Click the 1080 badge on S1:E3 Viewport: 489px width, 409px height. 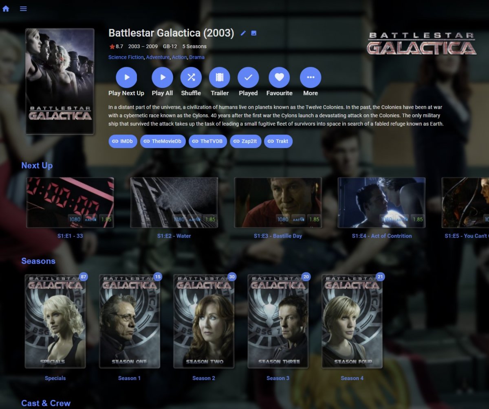(283, 219)
